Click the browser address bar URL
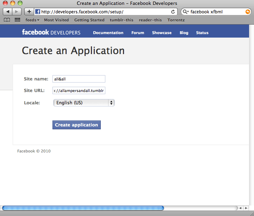254x216 pixels. [105, 12]
